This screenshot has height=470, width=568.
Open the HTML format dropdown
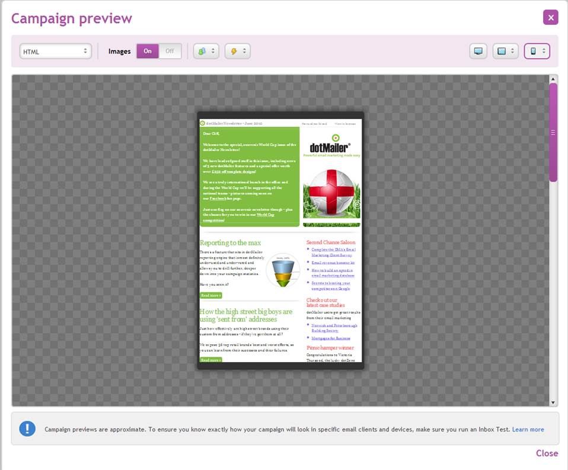[55, 52]
